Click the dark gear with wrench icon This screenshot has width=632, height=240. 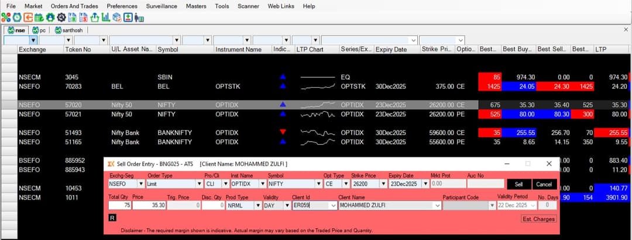click(61, 18)
